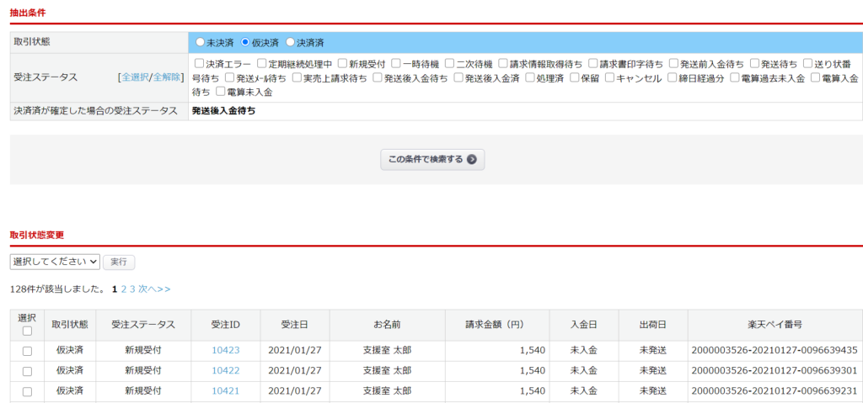Open order ID 10421
The image size is (863, 403).
(x=225, y=391)
